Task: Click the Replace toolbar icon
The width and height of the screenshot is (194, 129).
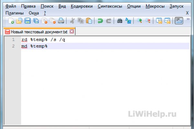Action: pos(128,21)
